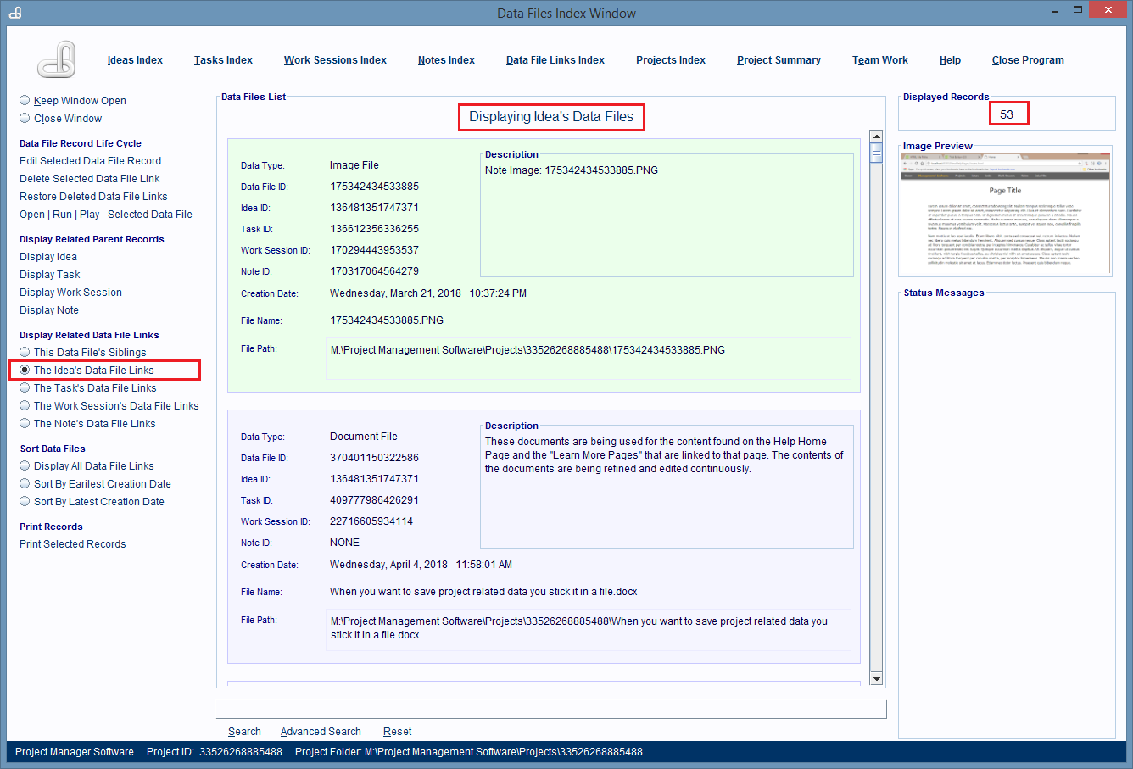Viewport: 1133px width, 769px height.
Task: Click the Search link
Action: (244, 731)
